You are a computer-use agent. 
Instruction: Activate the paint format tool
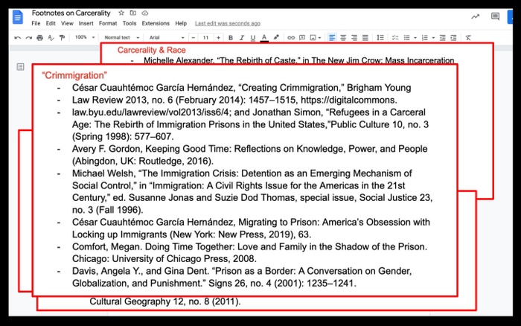coord(62,38)
